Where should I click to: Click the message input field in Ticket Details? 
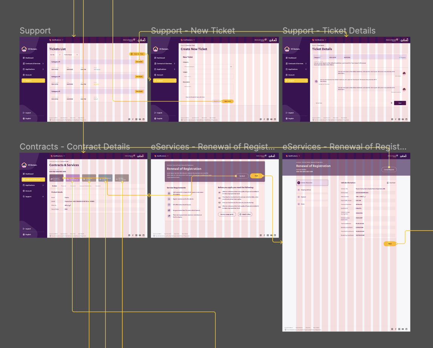point(352,103)
